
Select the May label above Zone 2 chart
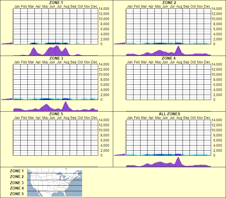click(x=158, y=6)
